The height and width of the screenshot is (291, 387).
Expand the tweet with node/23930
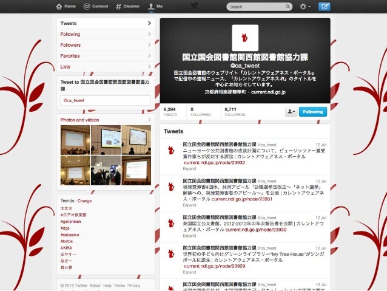click(189, 236)
